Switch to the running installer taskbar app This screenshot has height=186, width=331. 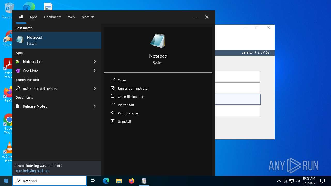[x=144, y=181]
